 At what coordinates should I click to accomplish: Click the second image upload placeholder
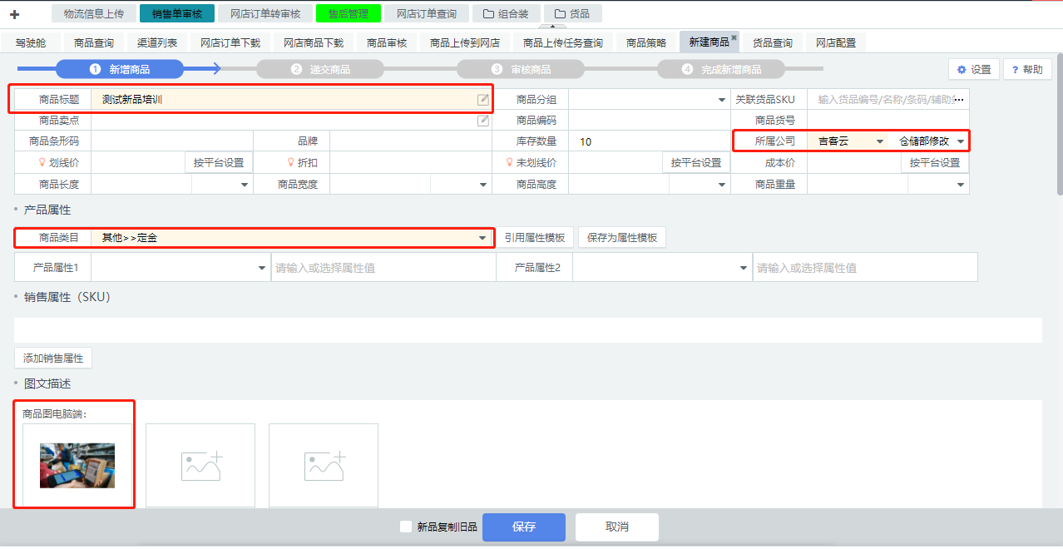point(200,465)
